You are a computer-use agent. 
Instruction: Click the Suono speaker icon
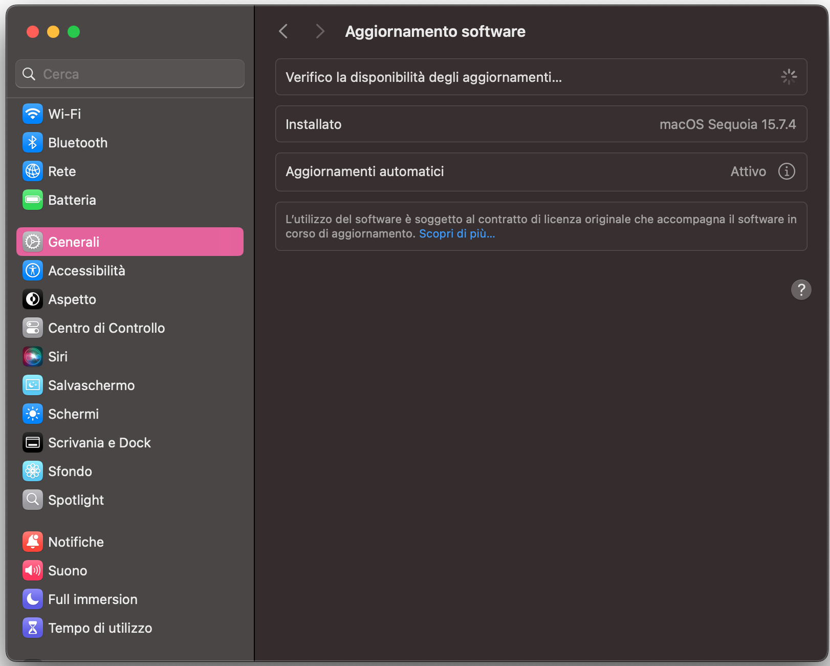click(x=33, y=570)
